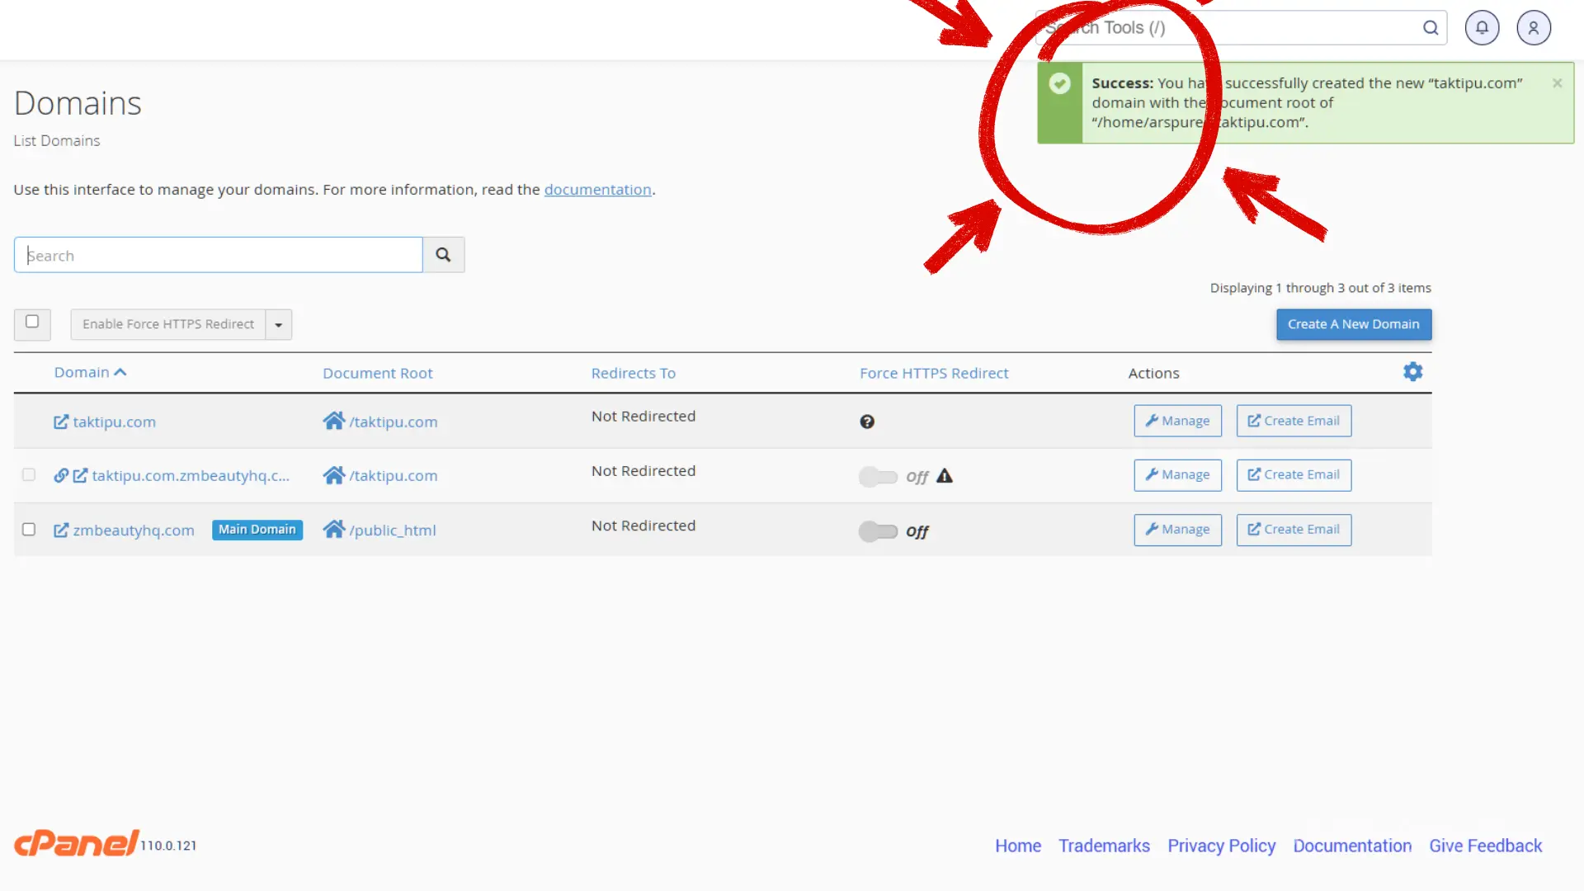The height and width of the screenshot is (891, 1584).
Task: Create Email for zmbeautyhq.com
Action: pos(1294,530)
